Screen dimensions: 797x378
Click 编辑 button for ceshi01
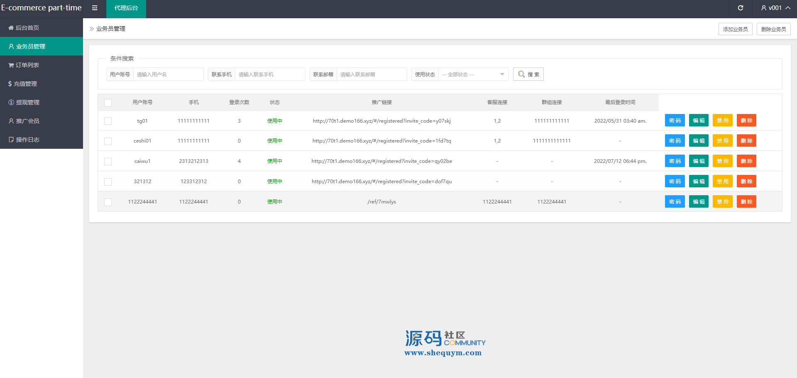[x=699, y=141]
